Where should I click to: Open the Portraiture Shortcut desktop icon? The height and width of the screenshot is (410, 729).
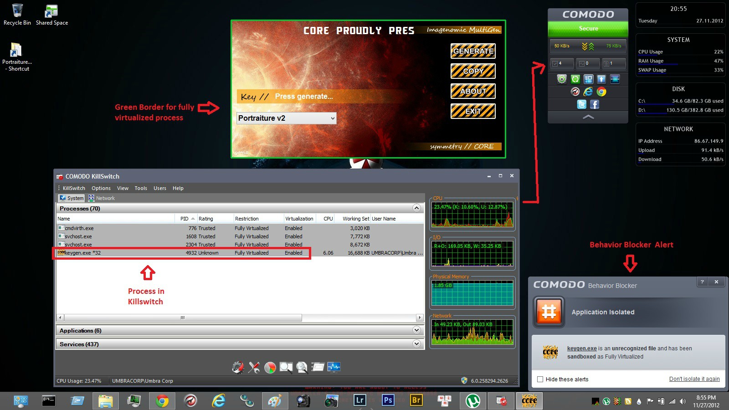pyautogui.click(x=17, y=56)
